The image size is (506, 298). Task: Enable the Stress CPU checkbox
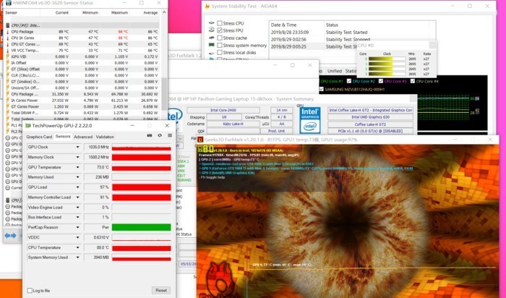(220, 23)
